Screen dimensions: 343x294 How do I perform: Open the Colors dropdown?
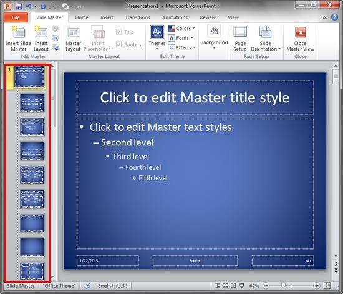[181, 29]
